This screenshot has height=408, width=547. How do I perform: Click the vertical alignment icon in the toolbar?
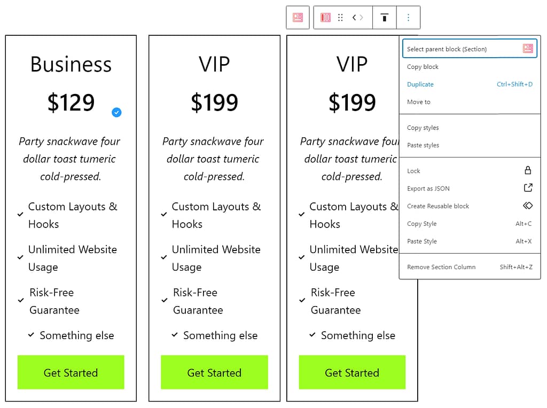pyautogui.click(x=384, y=17)
